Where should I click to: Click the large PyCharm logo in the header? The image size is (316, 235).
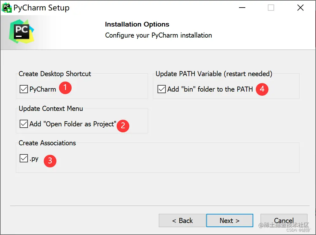[x=22, y=32]
